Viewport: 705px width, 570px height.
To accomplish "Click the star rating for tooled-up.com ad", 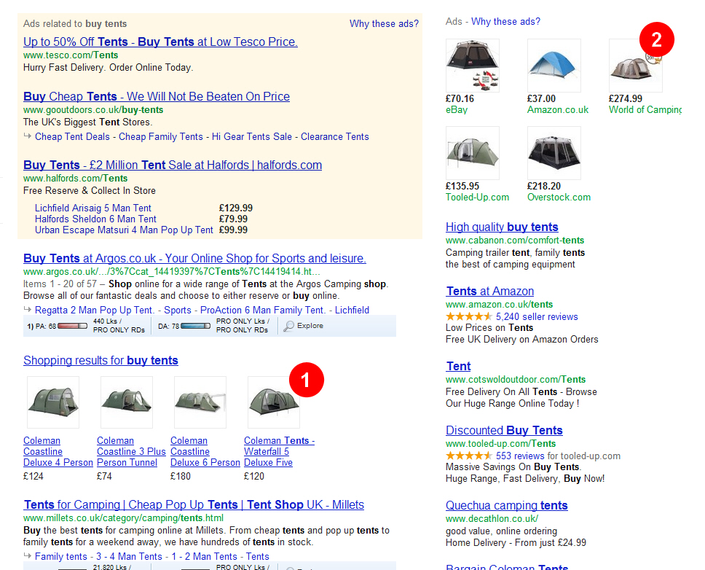I will coord(468,456).
